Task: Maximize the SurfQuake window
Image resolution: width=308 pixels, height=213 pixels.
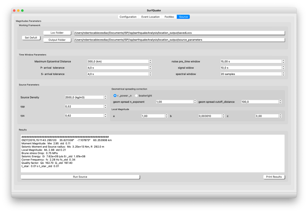Action: [x=22, y=11]
